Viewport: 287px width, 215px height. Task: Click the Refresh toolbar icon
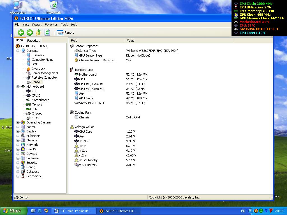(47, 32)
